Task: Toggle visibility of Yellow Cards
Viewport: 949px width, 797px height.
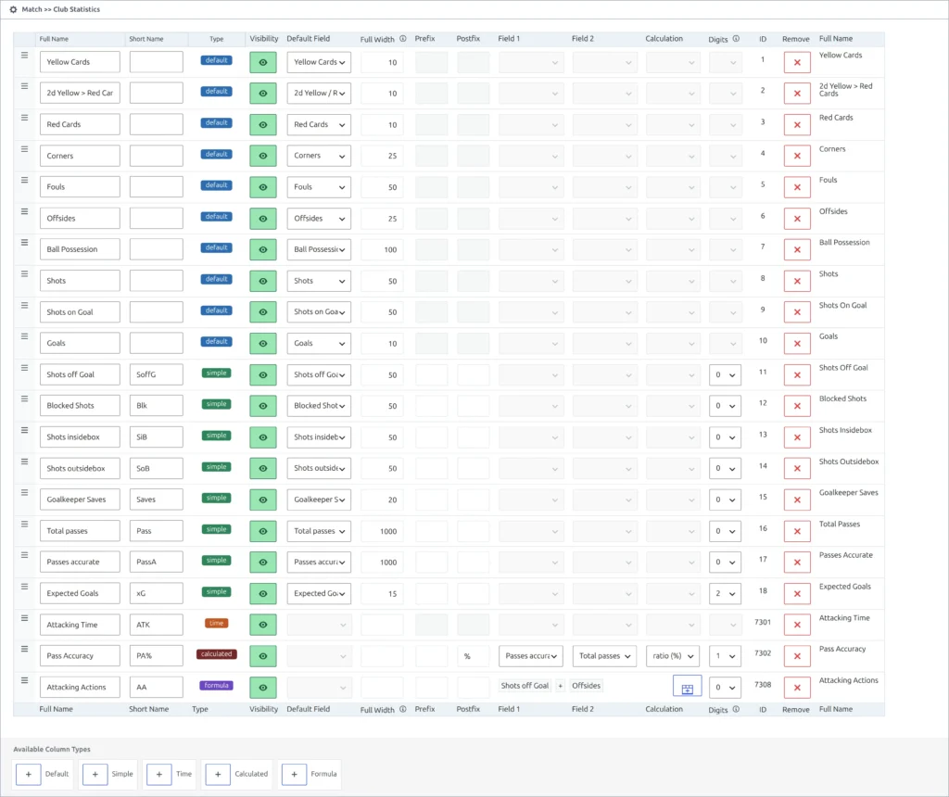Action: (262, 62)
